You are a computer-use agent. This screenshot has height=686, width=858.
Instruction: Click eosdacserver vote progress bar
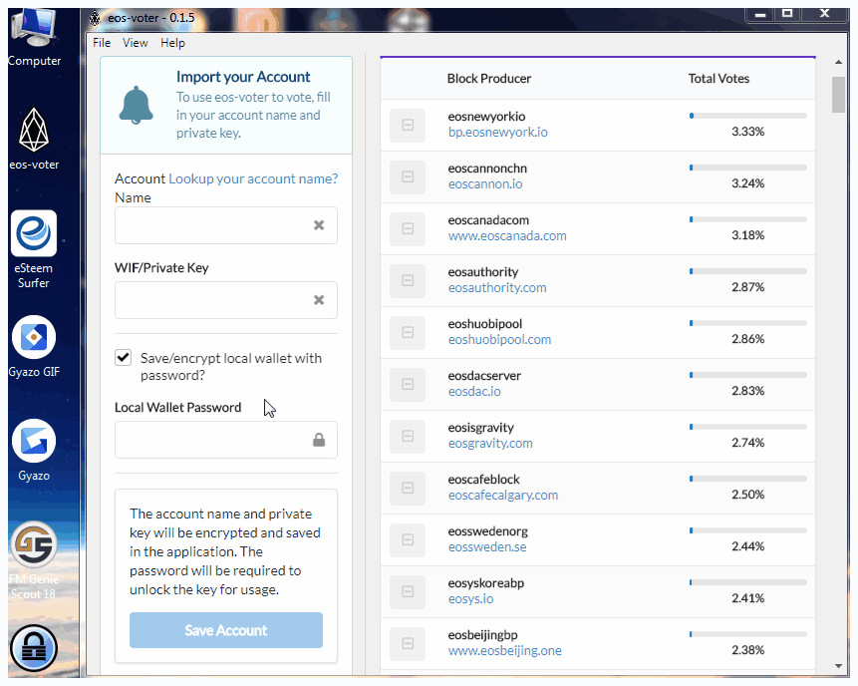748,375
